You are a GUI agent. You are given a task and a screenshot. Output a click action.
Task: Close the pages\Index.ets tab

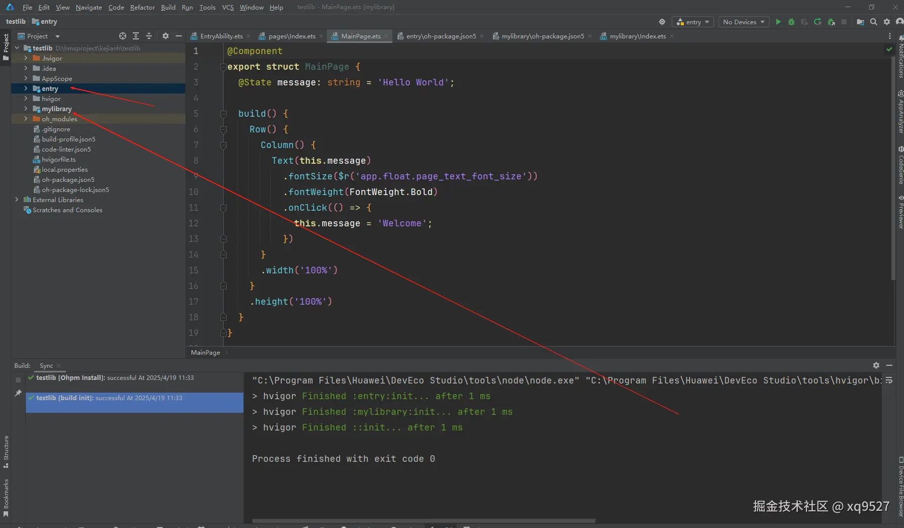coord(321,36)
